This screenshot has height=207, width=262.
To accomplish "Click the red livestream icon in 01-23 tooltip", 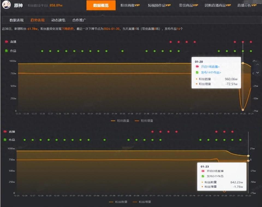I will [203, 171].
